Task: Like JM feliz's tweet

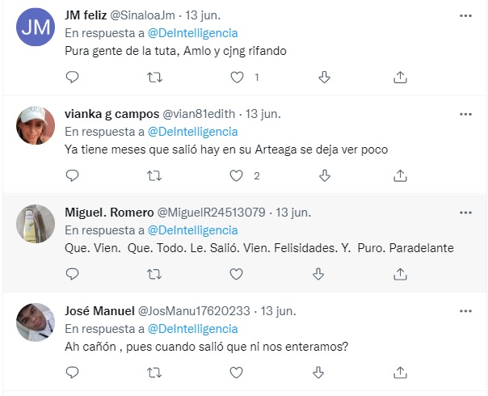Action: pyautogui.click(x=238, y=77)
